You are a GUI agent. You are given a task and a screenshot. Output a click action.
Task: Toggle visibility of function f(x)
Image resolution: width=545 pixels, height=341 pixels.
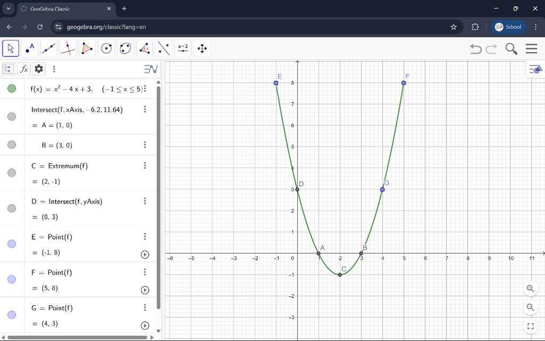point(12,89)
